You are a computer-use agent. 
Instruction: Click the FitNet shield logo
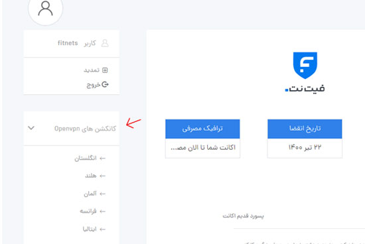click(x=305, y=66)
